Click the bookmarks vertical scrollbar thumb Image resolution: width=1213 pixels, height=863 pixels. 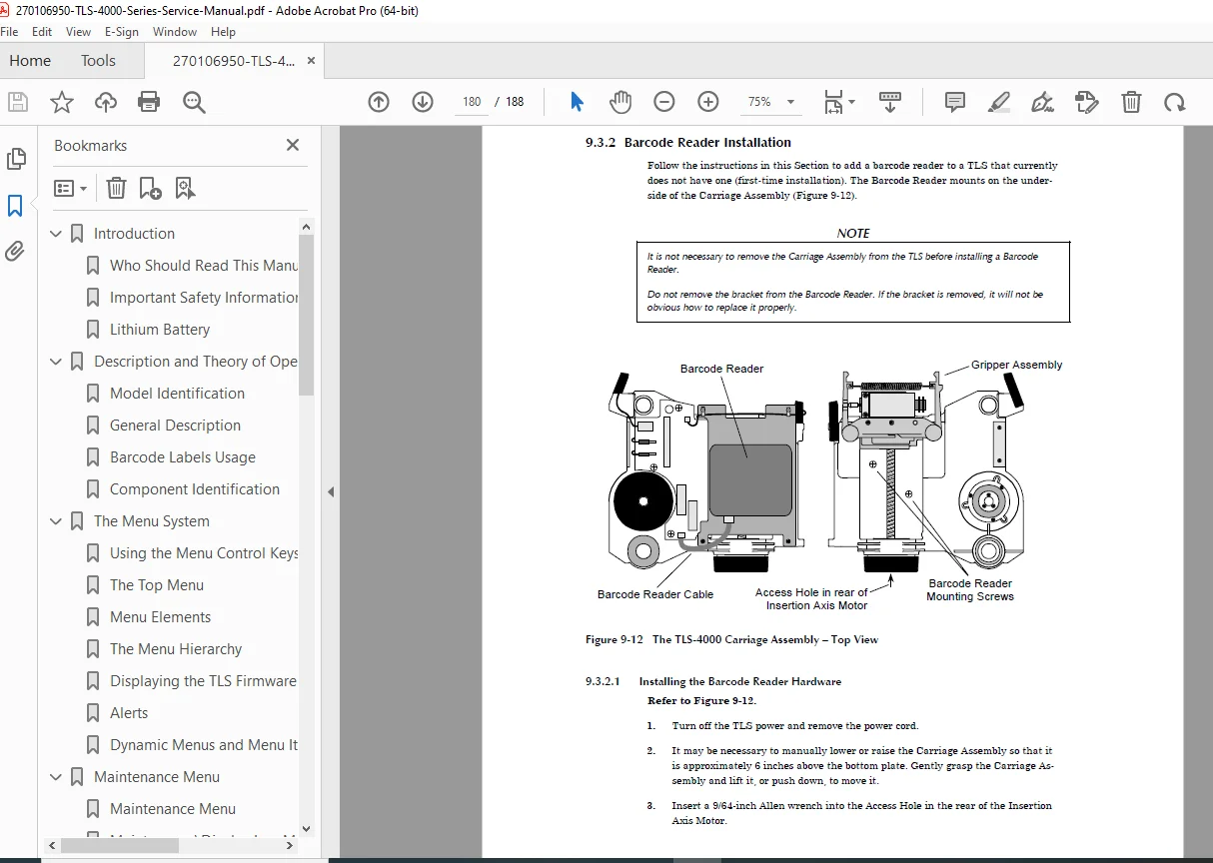coord(306,315)
